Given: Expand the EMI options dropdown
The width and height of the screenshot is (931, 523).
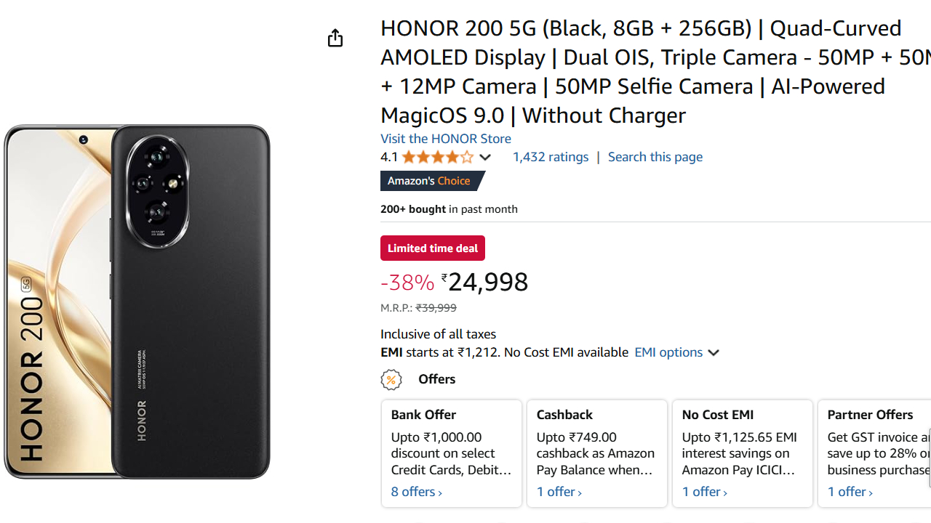Looking at the screenshot, I should [x=676, y=352].
